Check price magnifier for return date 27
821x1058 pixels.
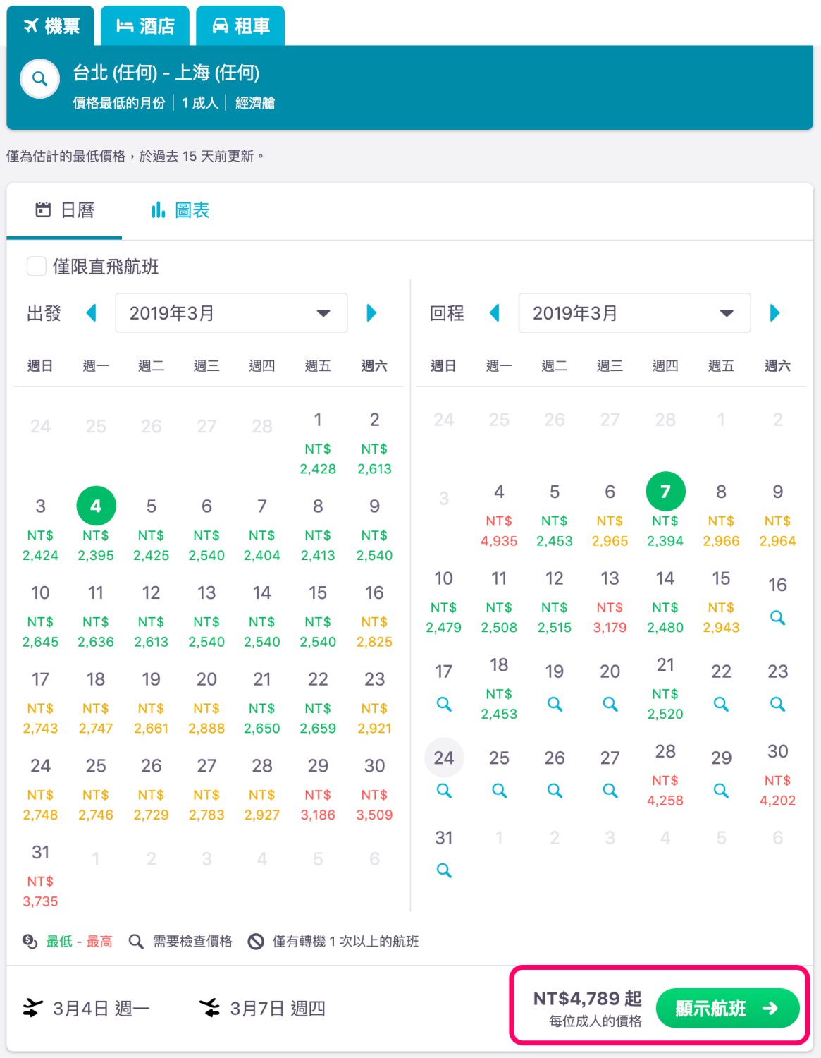tap(610, 791)
